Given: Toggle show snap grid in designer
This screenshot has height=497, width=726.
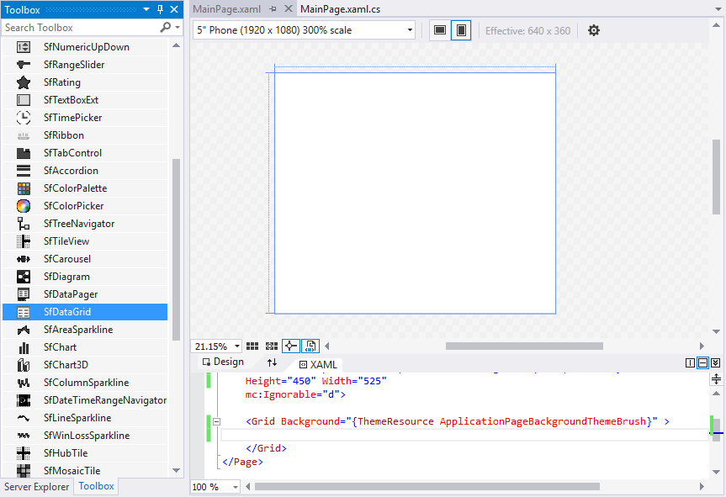Looking at the screenshot, I should click(x=252, y=346).
